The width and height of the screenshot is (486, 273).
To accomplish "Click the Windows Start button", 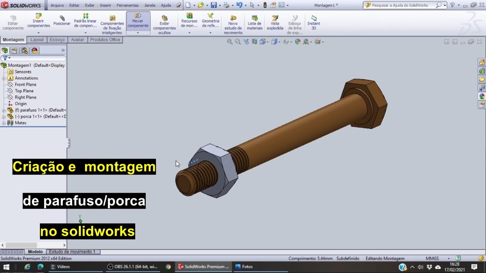I will click(x=6, y=267).
